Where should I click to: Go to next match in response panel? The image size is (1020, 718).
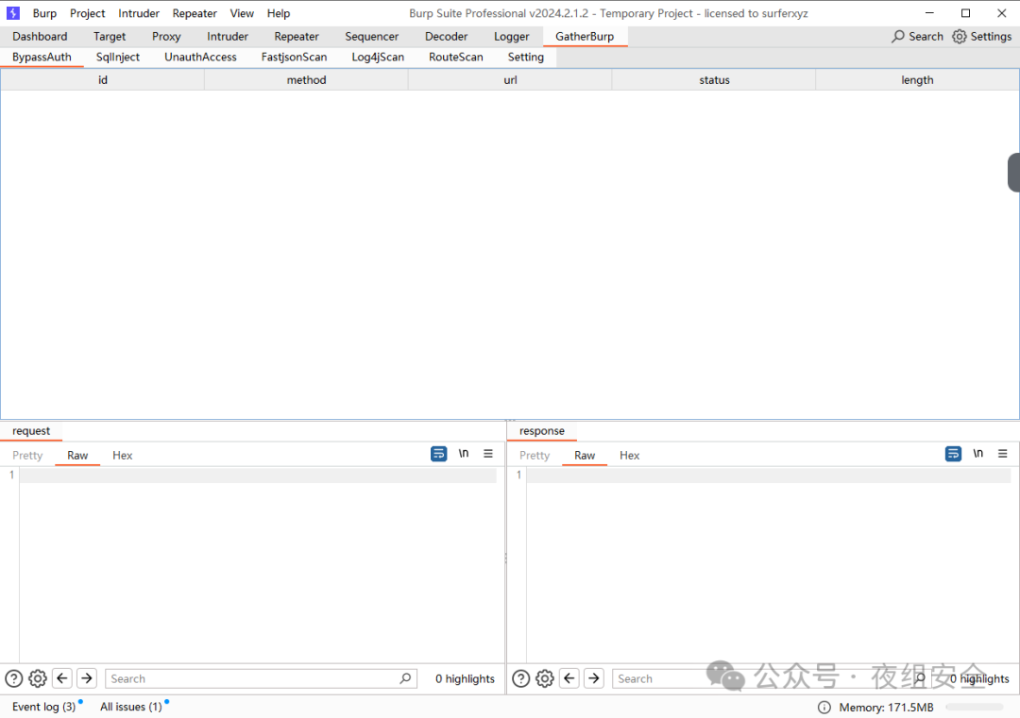[x=594, y=678]
